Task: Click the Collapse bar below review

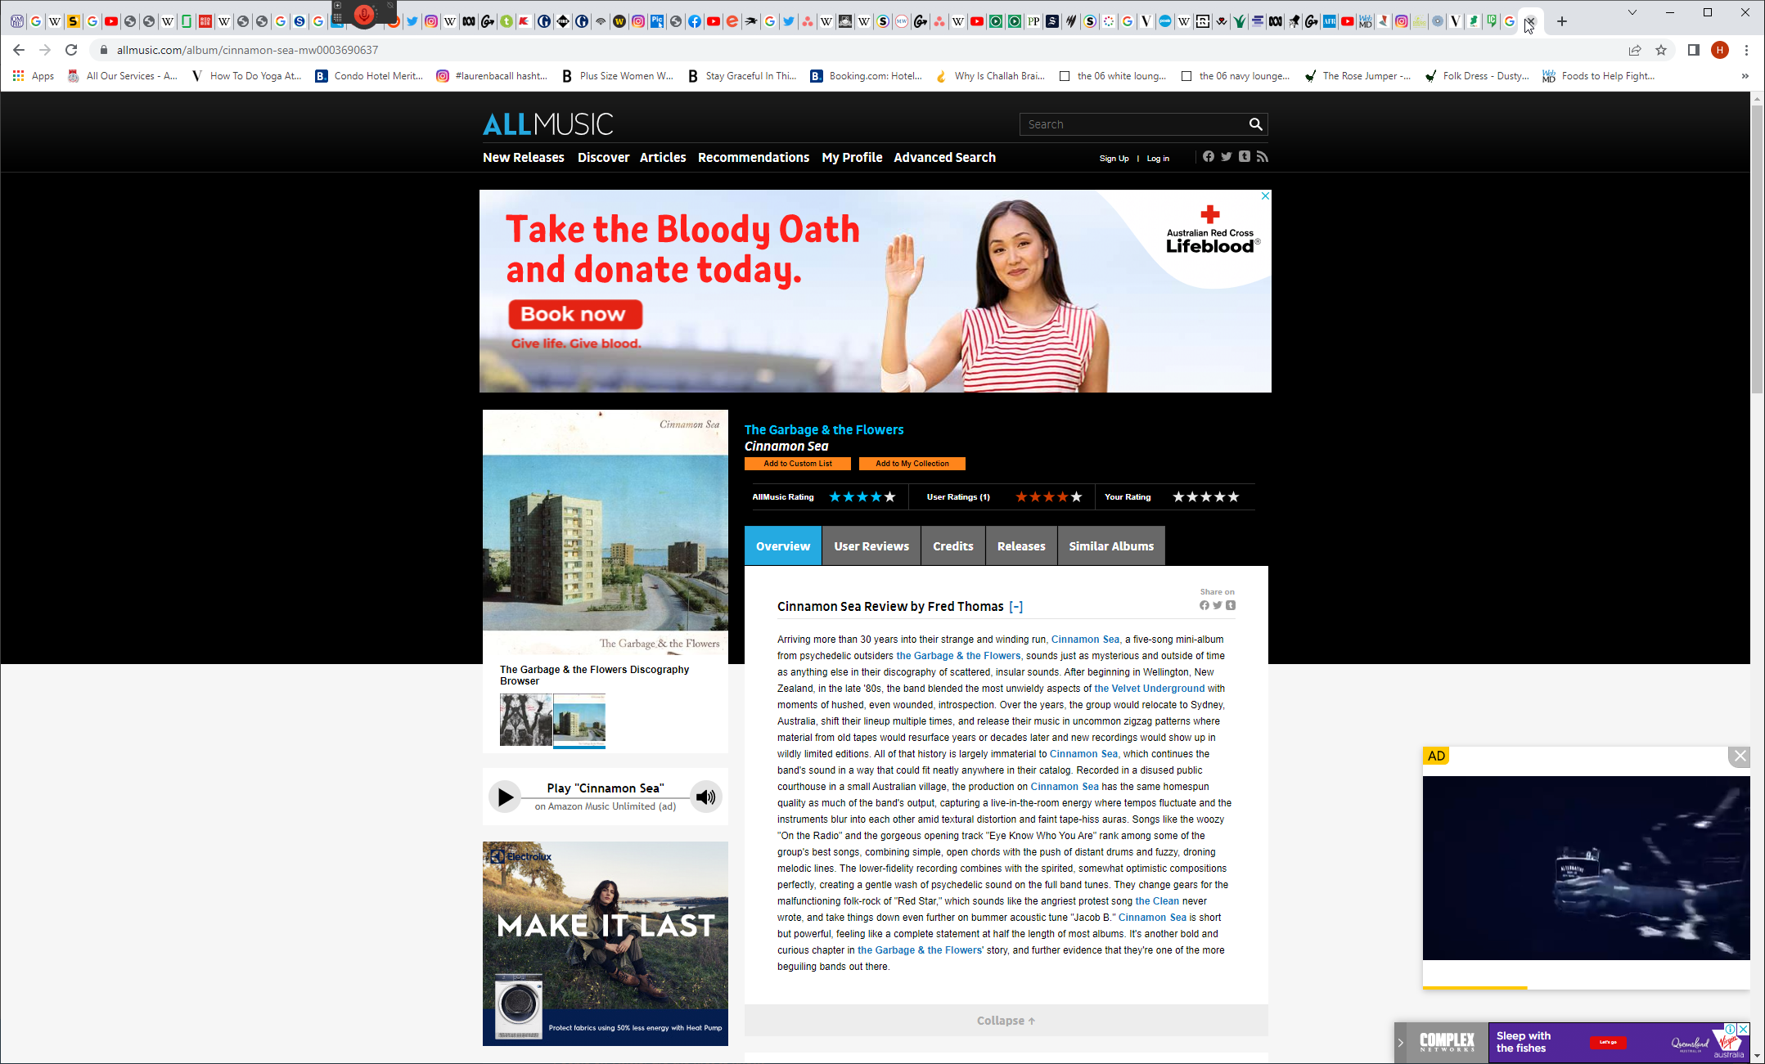Action: [x=1006, y=1021]
